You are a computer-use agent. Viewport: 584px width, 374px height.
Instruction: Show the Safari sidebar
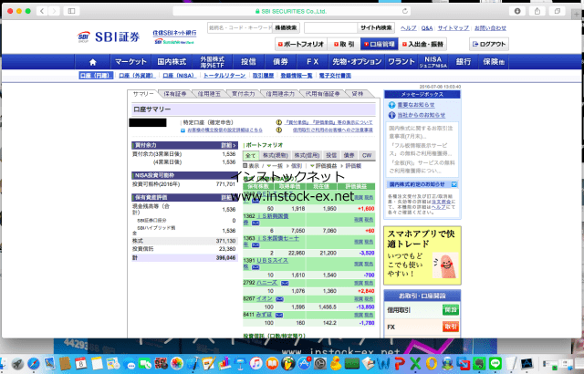tap(71, 11)
